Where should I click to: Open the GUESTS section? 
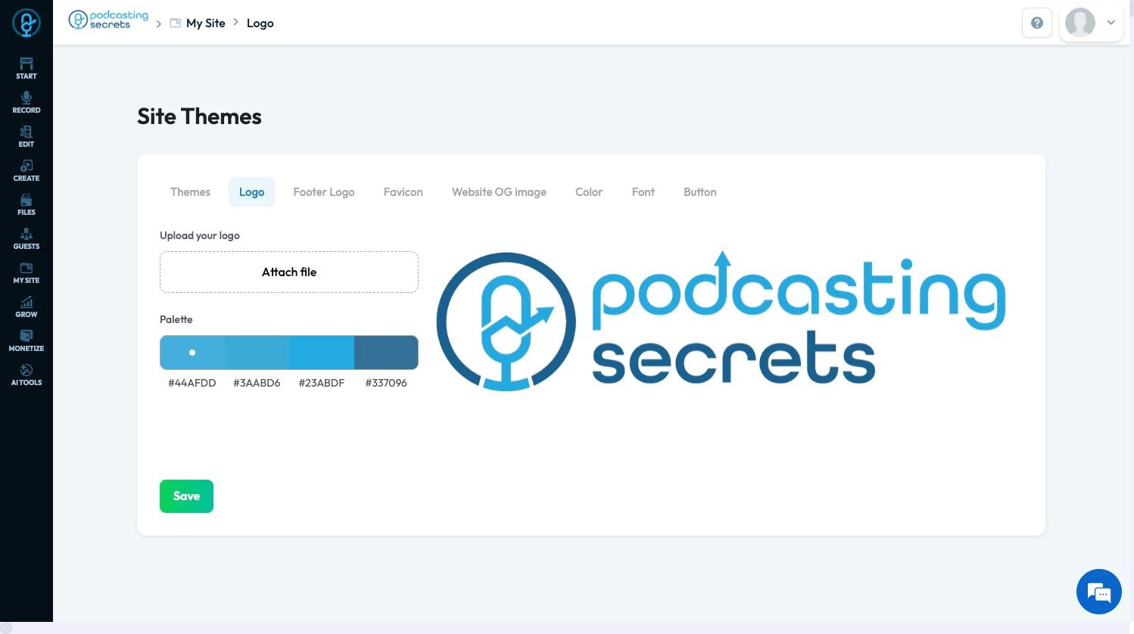(x=26, y=239)
